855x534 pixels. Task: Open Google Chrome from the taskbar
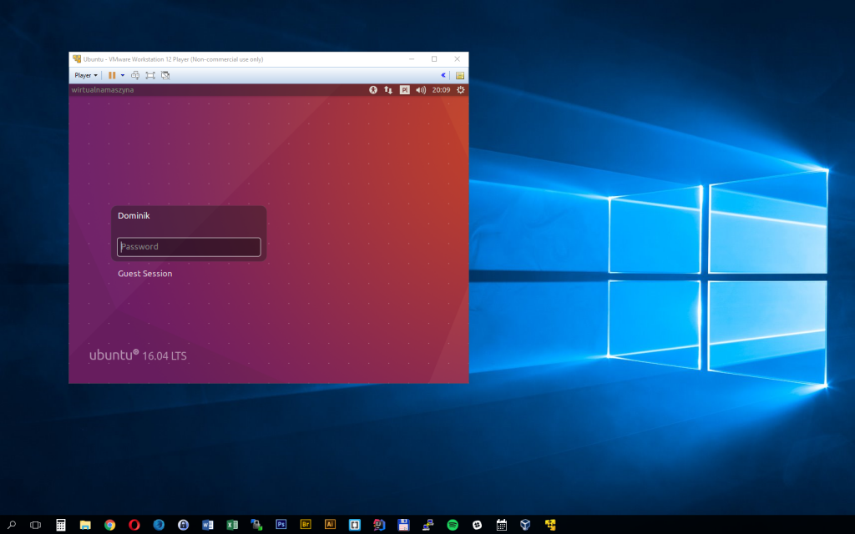pyautogui.click(x=109, y=525)
